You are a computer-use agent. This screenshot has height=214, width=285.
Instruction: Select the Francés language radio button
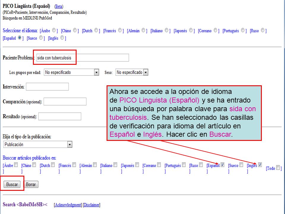[x=120, y=30]
